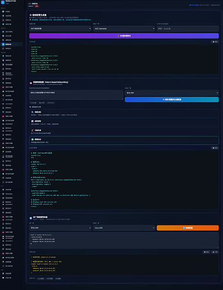Screen dimensions: 223x290
Task: Click the orange convert config button
Action: click(x=188, y=228)
